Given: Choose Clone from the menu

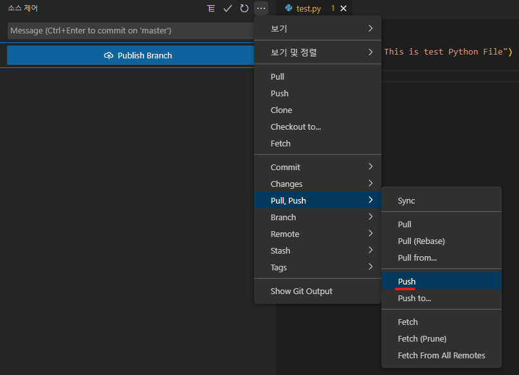Looking at the screenshot, I should (x=318, y=110).
